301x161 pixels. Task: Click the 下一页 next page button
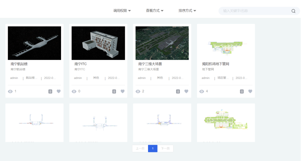(165, 149)
